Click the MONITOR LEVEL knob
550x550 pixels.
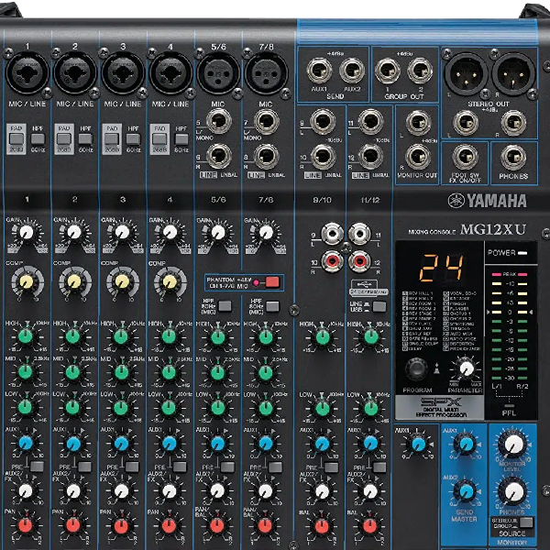[x=513, y=445]
